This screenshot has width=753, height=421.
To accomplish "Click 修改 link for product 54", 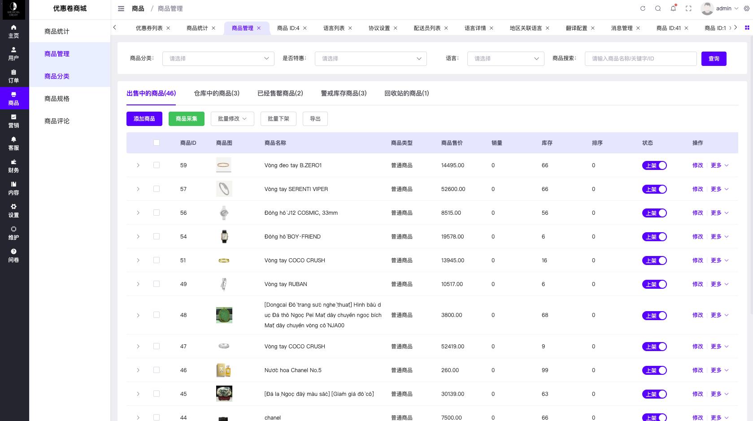I will [x=697, y=237].
